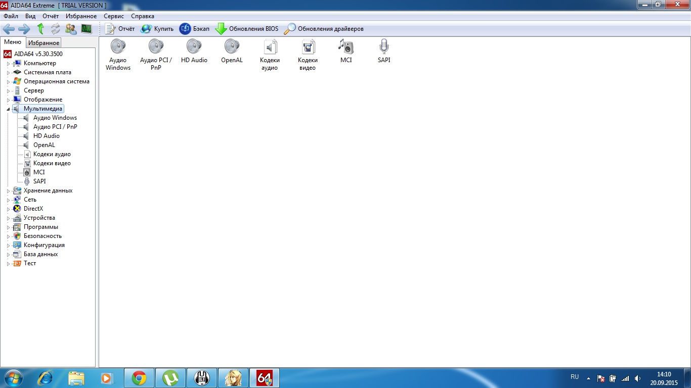Screen dimensions: 691x388
Task: Click the AIDA64 taskbar button
Action: (x=265, y=378)
